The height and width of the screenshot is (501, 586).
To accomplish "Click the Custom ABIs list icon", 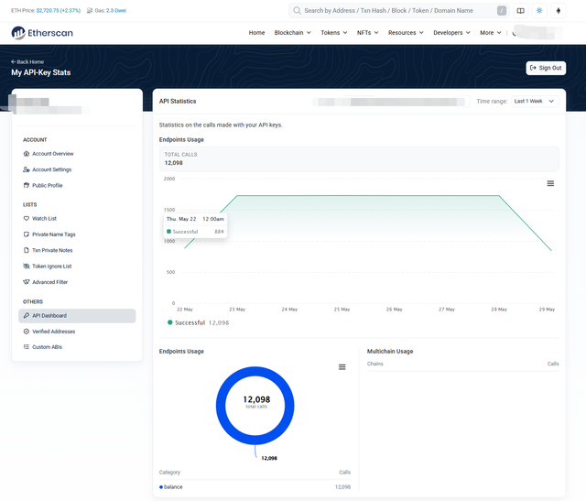I will [x=27, y=347].
